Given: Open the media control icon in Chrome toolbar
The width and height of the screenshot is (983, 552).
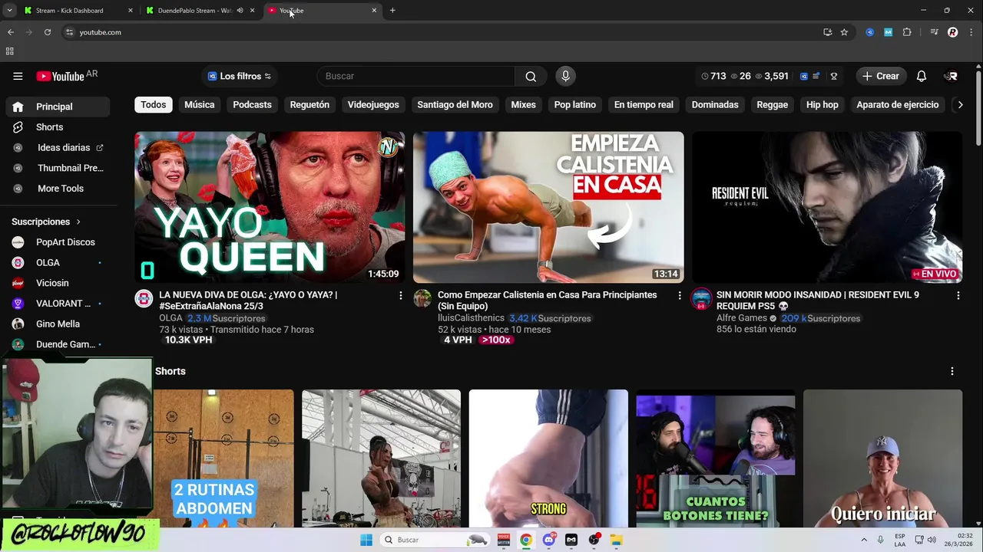Looking at the screenshot, I should click(x=934, y=32).
